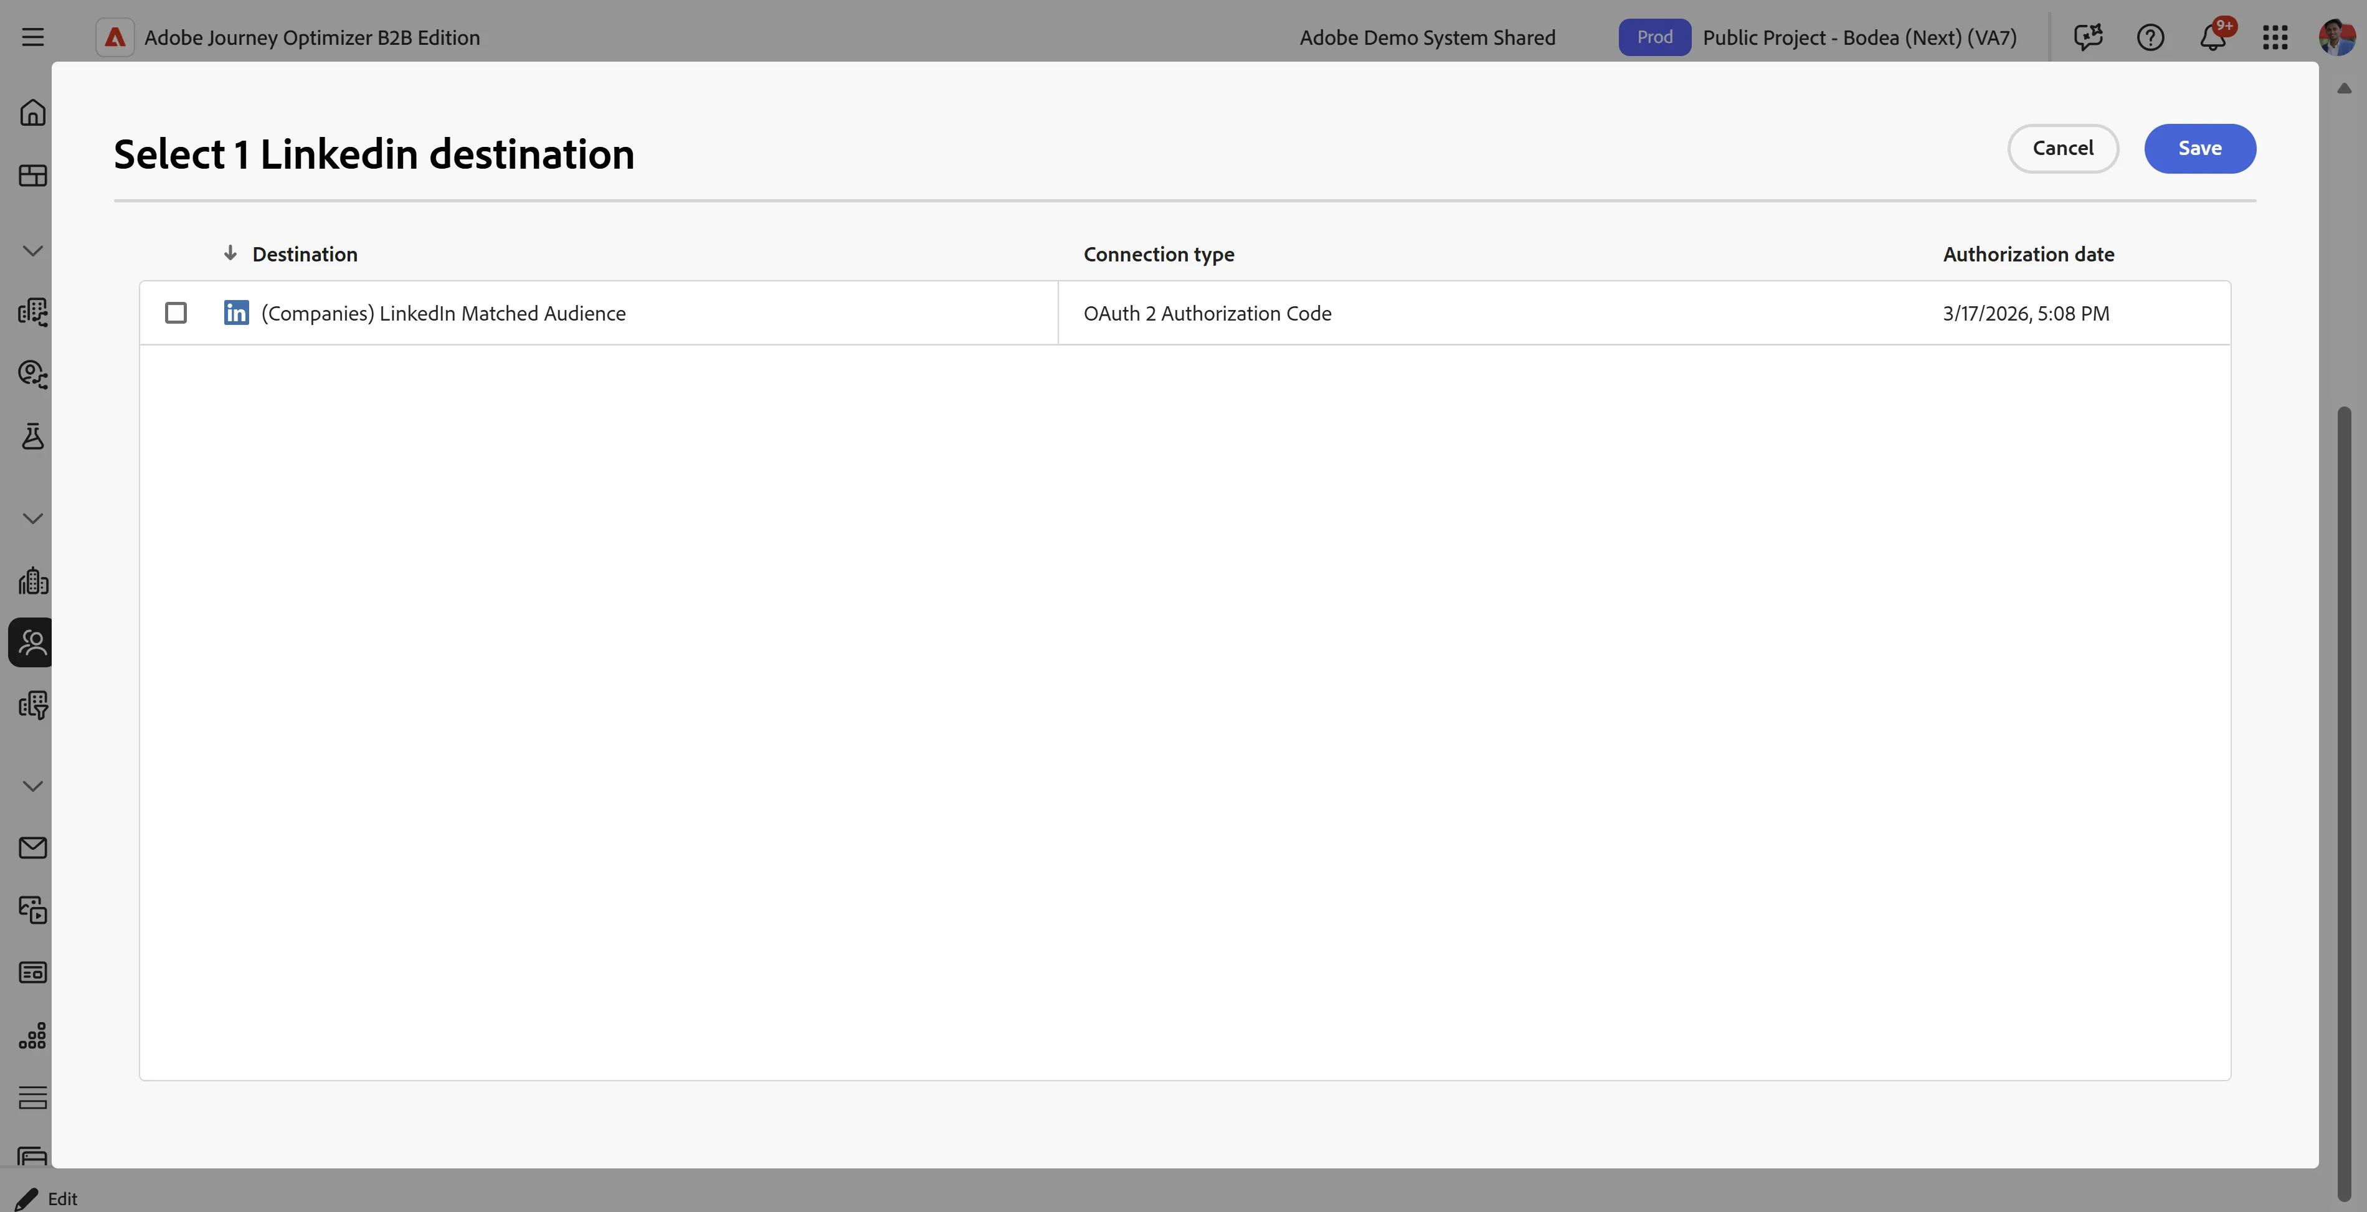The width and height of the screenshot is (2367, 1212).
Task: Open the building with shield icon in the sidebar
Action: click(x=33, y=705)
